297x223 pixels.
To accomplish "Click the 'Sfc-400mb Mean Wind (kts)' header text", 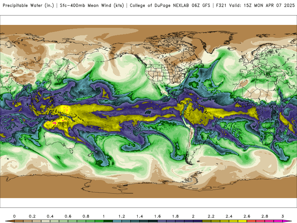I will 92,6.
